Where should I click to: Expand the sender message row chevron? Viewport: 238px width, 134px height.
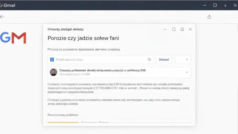[x=187, y=72]
